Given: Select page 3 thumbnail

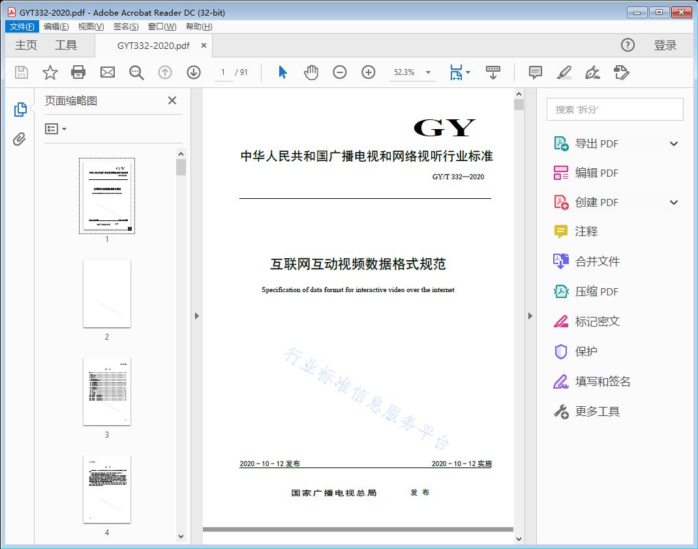Looking at the screenshot, I should tap(107, 391).
